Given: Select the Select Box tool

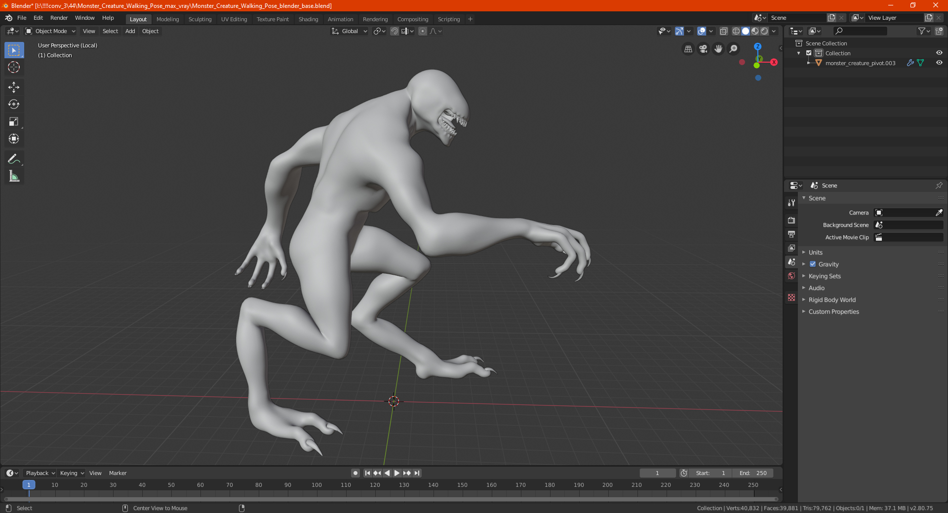Looking at the screenshot, I should [14, 50].
